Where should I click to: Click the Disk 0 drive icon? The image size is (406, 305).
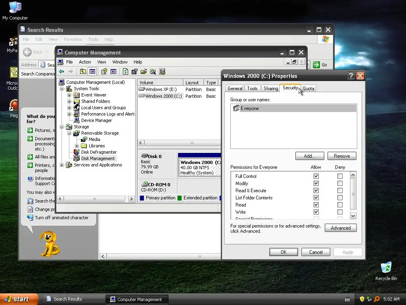pyautogui.click(x=144, y=156)
